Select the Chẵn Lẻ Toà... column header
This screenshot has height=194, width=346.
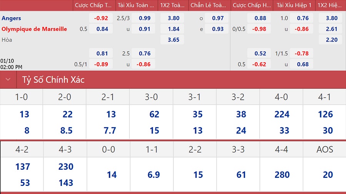208,5
